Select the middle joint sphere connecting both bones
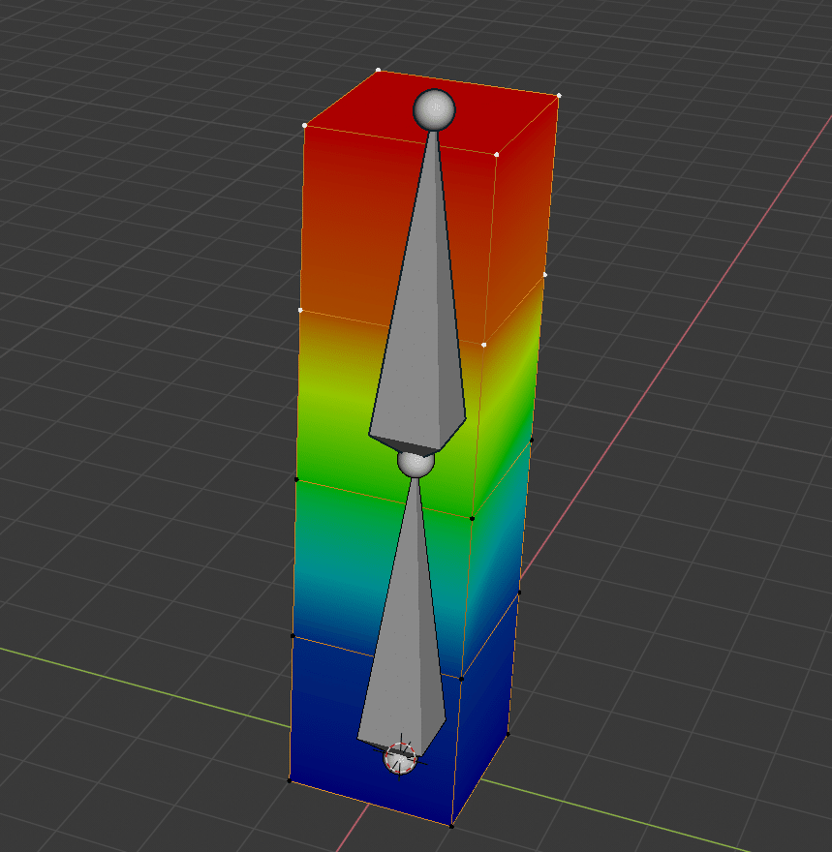 416,463
